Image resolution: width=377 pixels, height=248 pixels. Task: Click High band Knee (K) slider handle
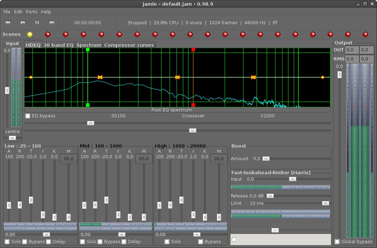[205, 217]
